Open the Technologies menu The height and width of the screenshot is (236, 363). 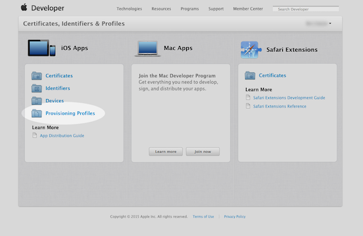tap(129, 9)
